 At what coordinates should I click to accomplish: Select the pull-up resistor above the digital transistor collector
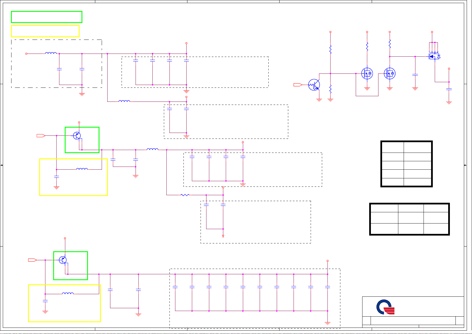pos(331,50)
